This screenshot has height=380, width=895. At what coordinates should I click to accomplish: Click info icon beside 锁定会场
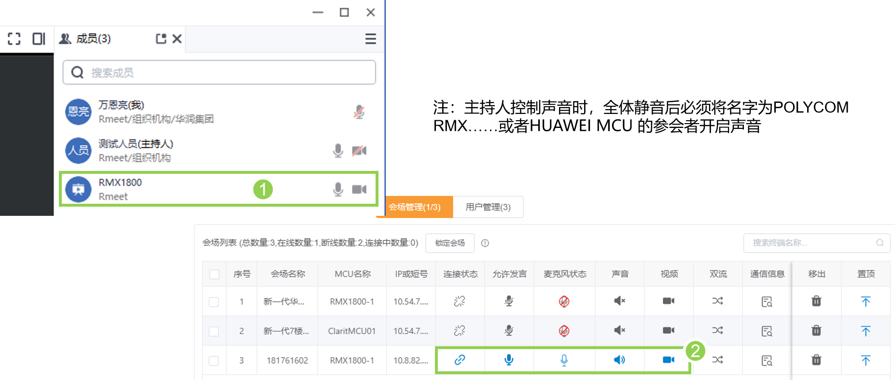point(485,243)
